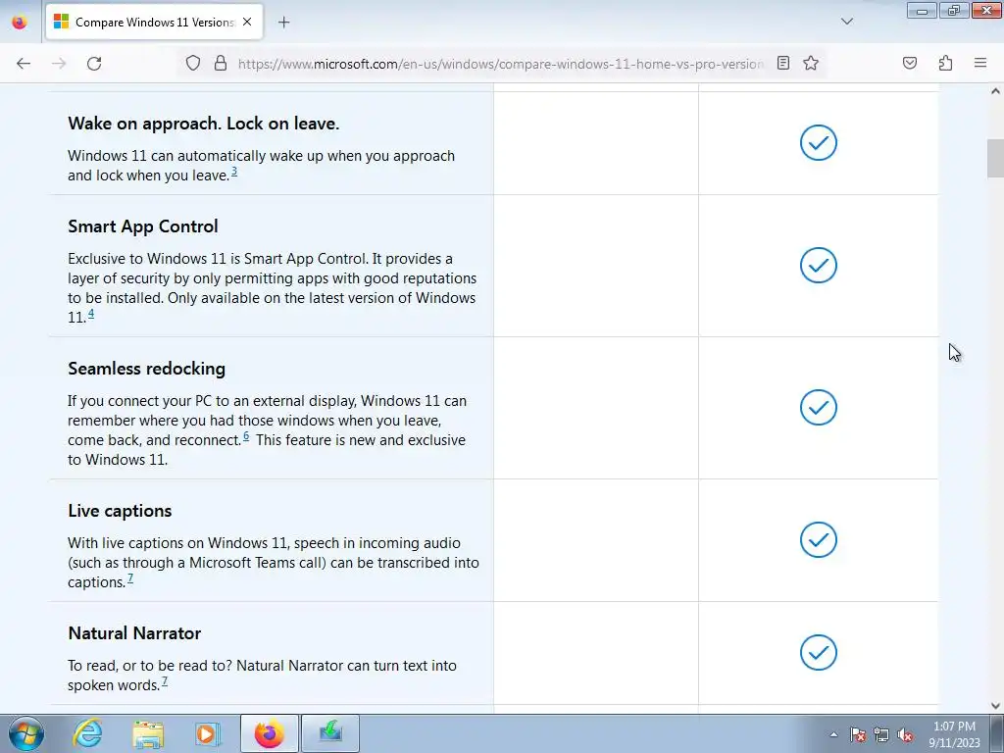Click the page scrollbar thumb
The width and height of the screenshot is (1004, 753).
tap(995, 158)
